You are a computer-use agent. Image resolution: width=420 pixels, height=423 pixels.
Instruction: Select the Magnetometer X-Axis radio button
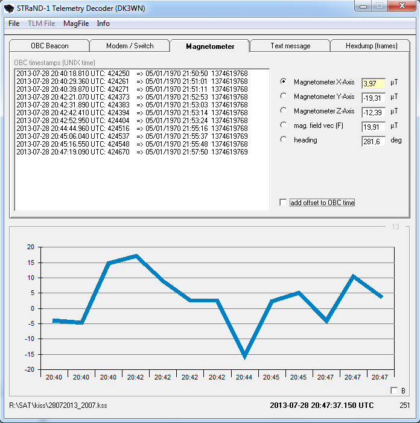(284, 82)
